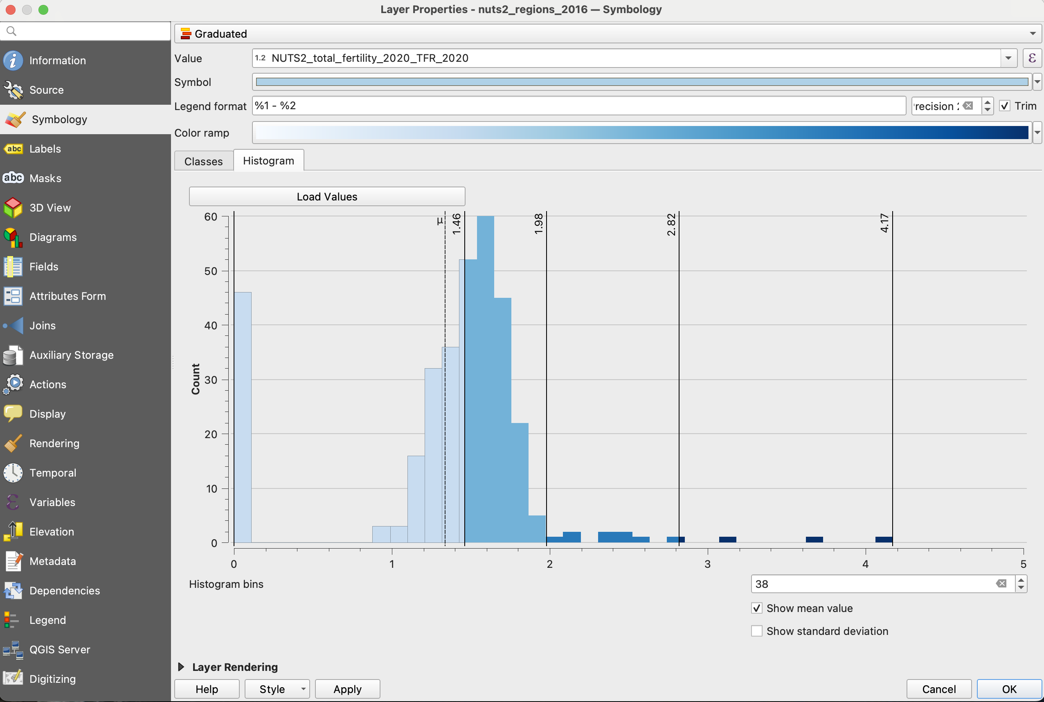Select the Labels abc icon

13,148
